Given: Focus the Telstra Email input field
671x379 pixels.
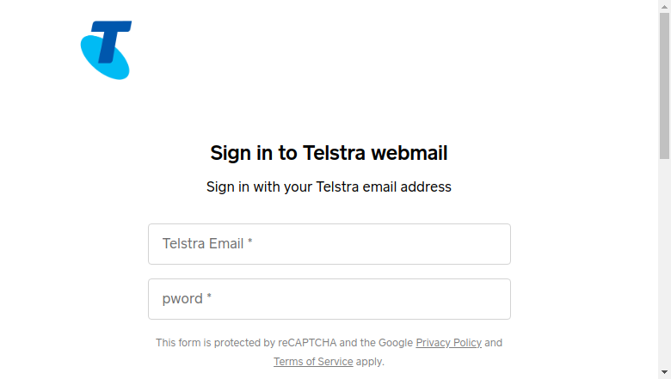Looking at the screenshot, I should 329,244.
